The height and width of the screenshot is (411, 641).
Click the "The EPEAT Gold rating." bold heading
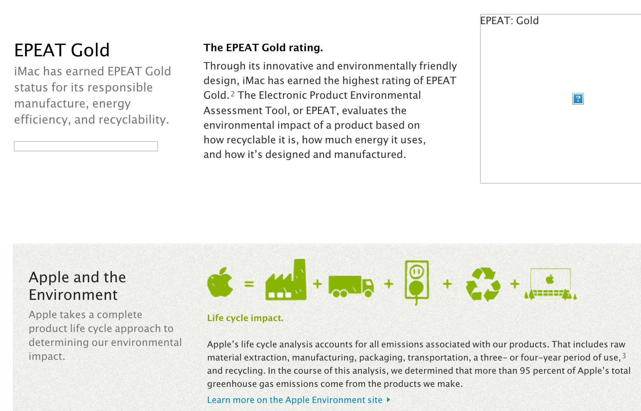(263, 48)
